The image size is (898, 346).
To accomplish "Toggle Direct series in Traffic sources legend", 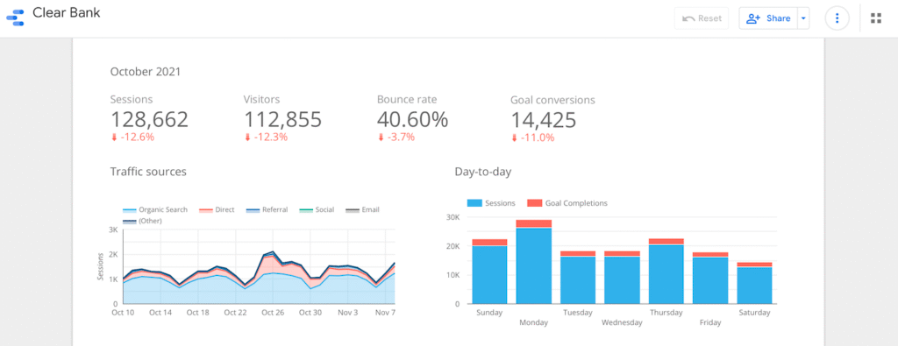I will click(x=217, y=210).
